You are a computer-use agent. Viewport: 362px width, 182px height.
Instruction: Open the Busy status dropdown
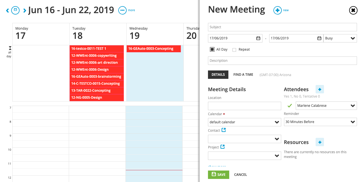coord(340,38)
